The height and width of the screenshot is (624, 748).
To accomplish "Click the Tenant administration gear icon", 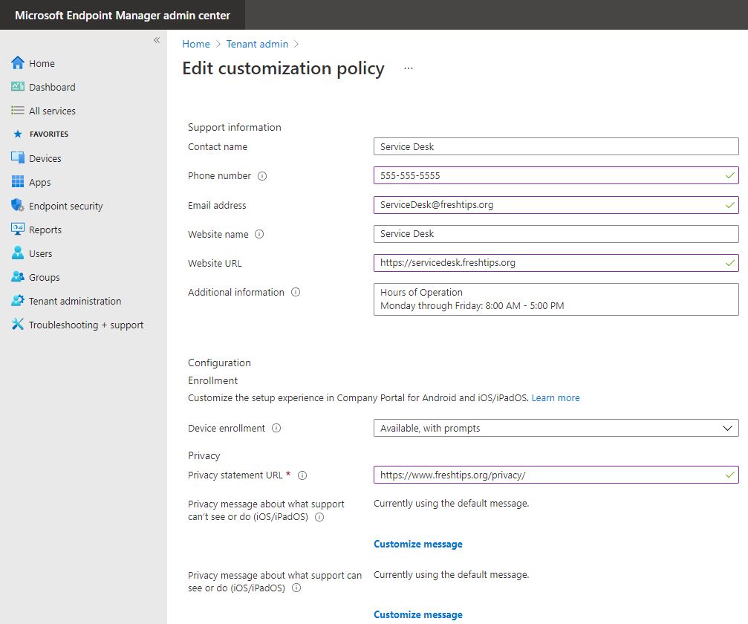I will 18,301.
